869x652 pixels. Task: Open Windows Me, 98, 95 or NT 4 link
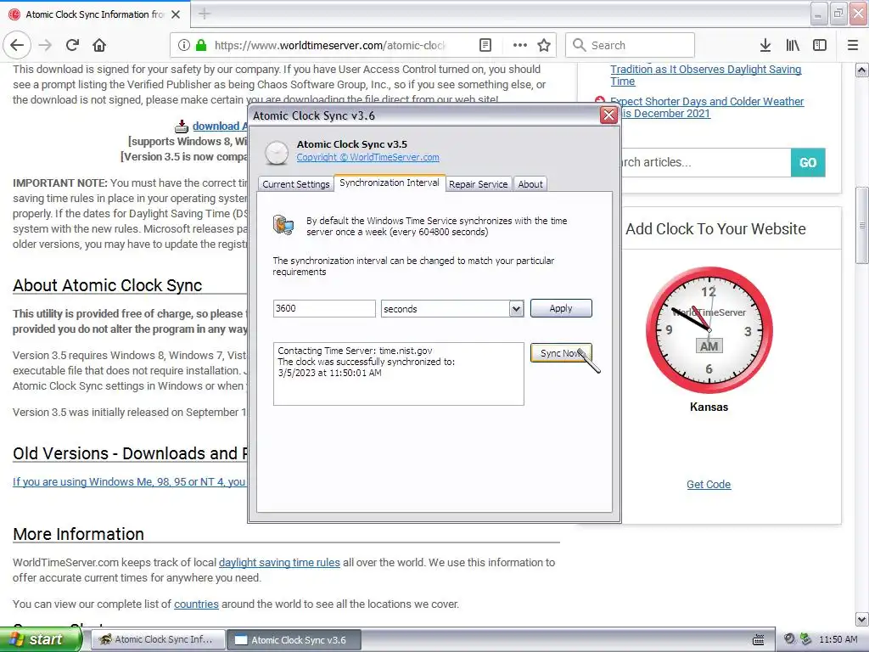[x=129, y=482]
